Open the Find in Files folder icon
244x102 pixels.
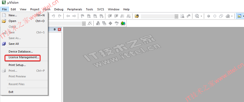137,16
